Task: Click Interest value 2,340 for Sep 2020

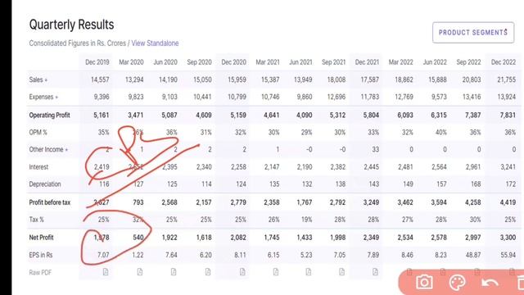Action: coord(204,167)
